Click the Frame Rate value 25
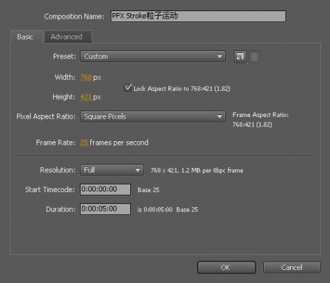 point(84,143)
